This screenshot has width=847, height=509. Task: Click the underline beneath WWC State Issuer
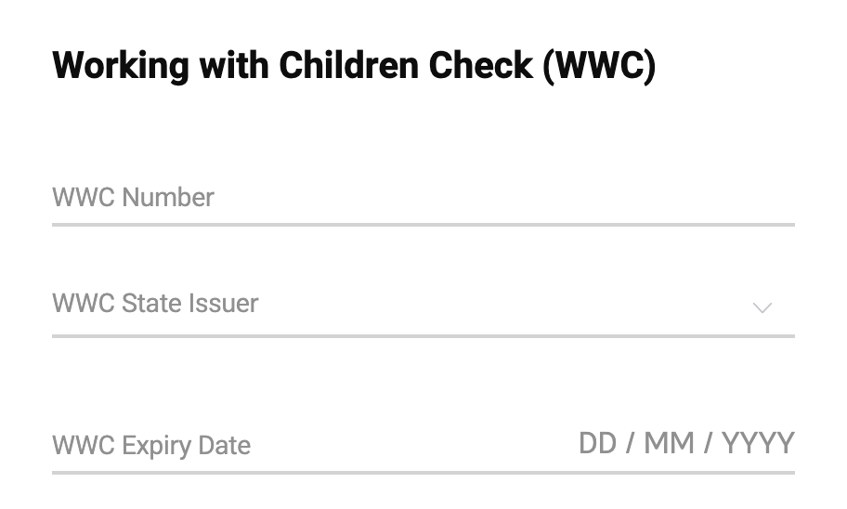(x=423, y=336)
